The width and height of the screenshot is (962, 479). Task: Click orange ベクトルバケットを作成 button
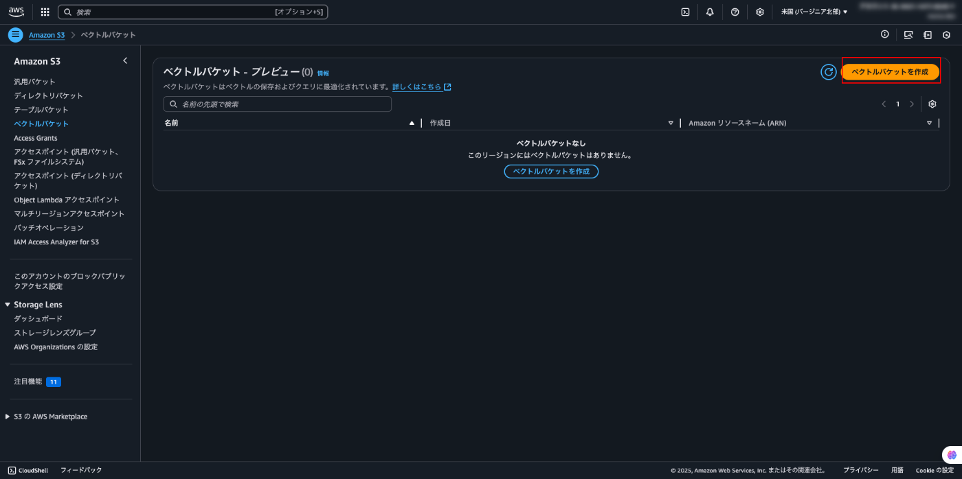pos(890,71)
